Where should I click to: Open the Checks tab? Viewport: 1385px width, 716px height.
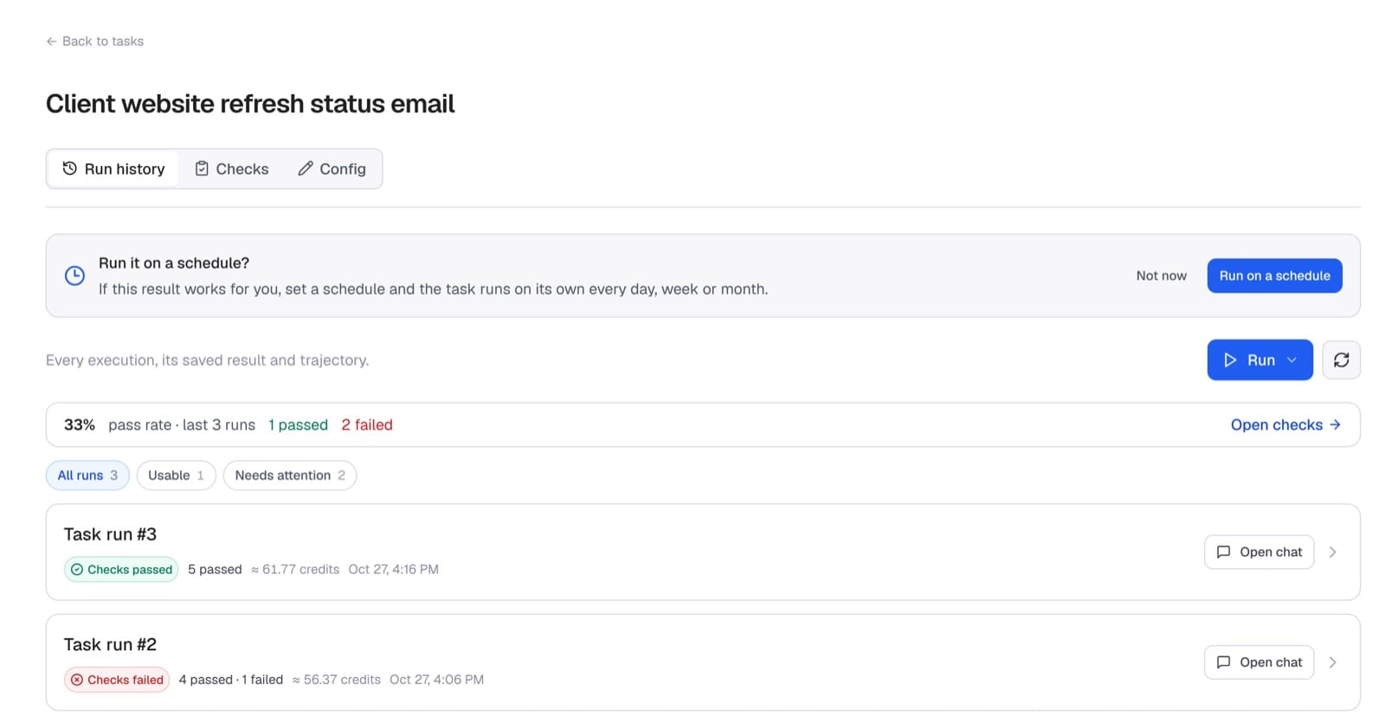(231, 169)
